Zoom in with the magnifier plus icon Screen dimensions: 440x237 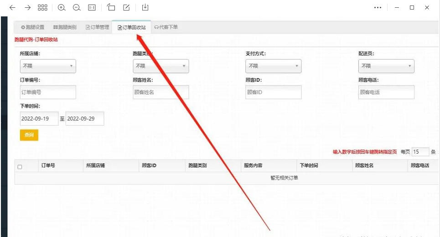[x=62, y=8]
